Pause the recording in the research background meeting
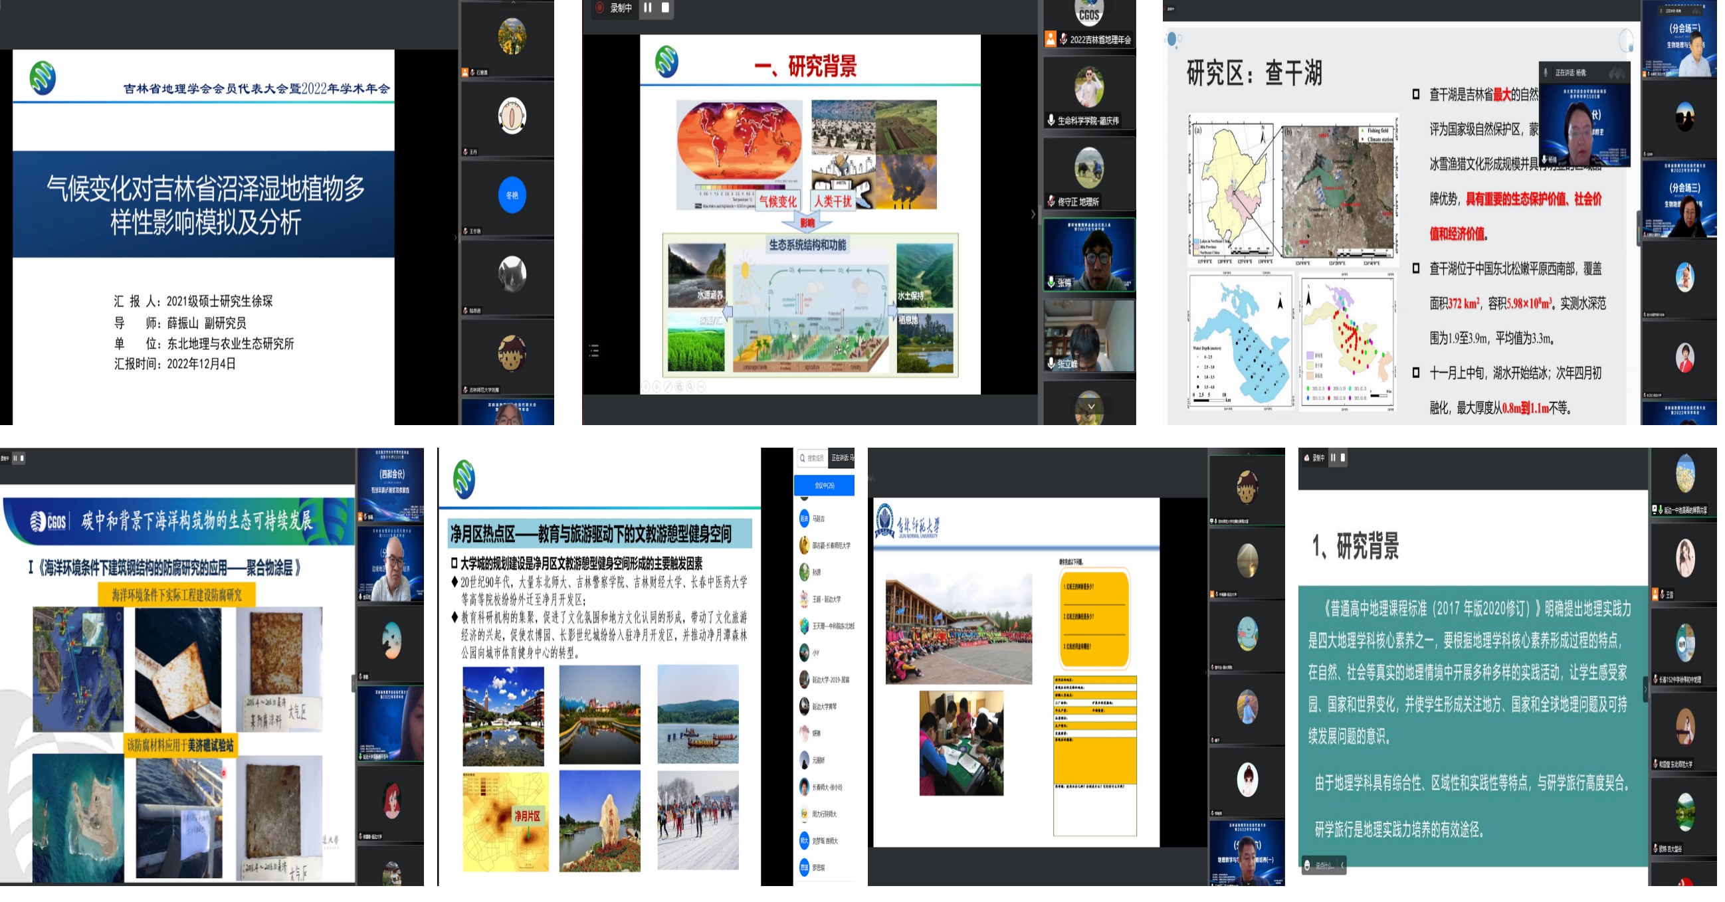 coord(648,8)
